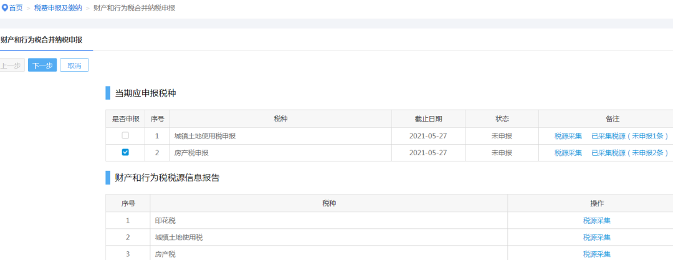Screen dimensions: 673x260
Task: Click the 上一步 button
Action: [x=12, y=65]
